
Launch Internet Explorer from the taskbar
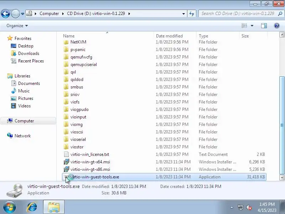(32, 207)
